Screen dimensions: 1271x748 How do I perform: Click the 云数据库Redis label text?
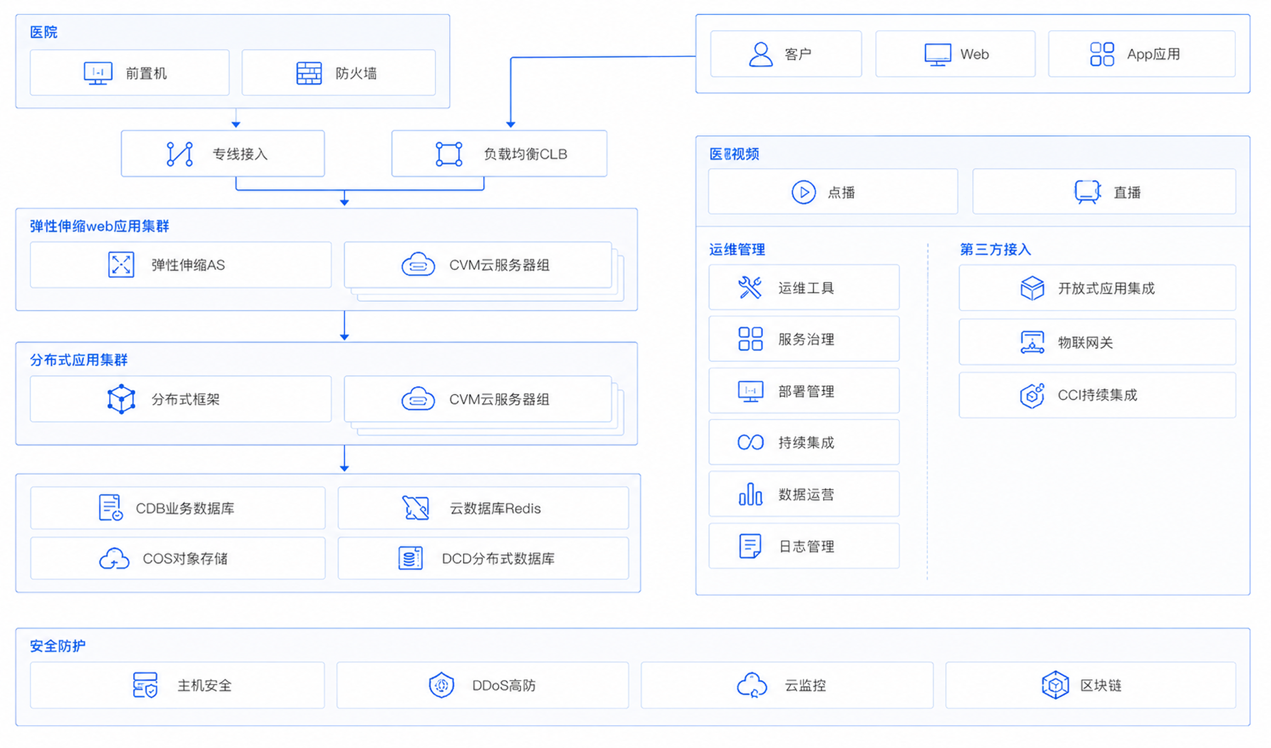(495, 508)
